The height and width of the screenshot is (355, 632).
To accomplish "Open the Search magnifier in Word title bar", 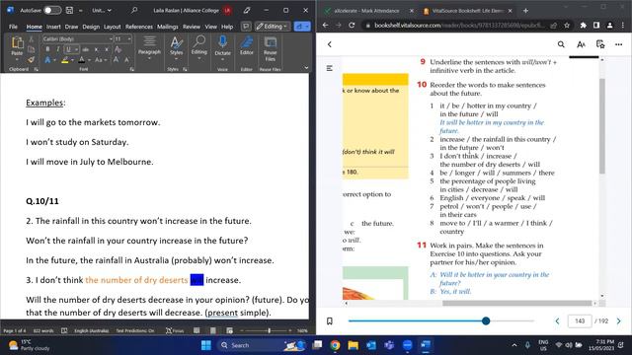I will click(134, 11).
